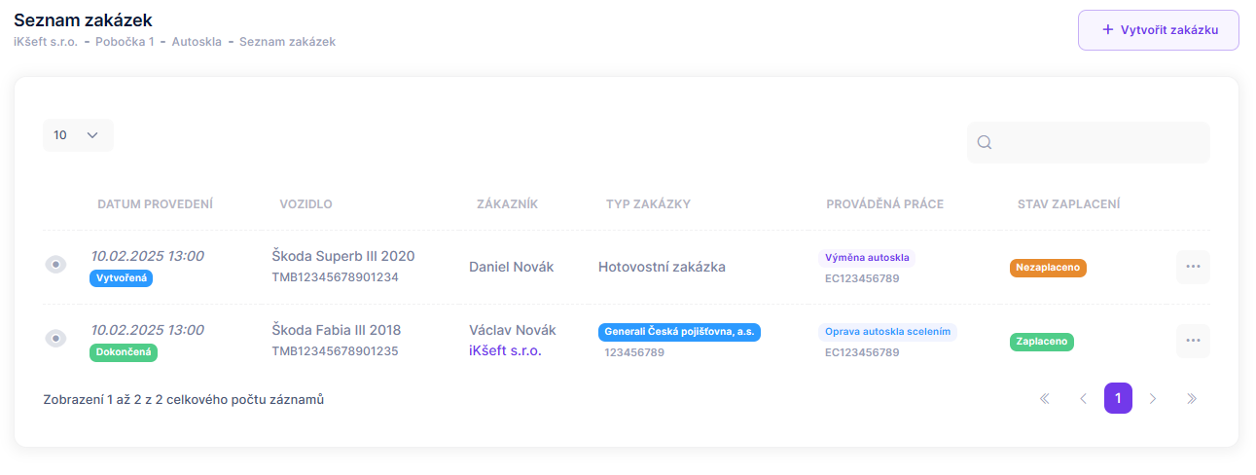Viewport: 1256px width, 475px height.
Task: Select page 1 in pagination
Action: [1118, 398]
